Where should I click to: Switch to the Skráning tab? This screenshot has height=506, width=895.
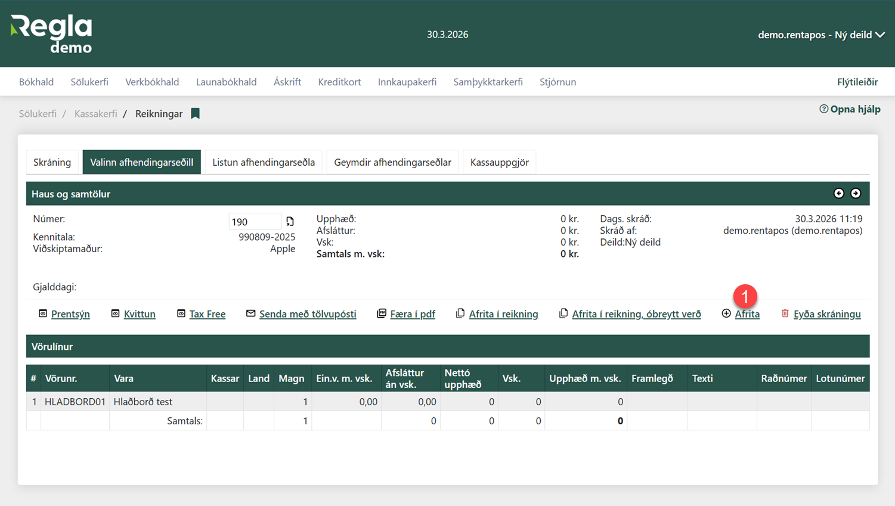pos(52,162)
